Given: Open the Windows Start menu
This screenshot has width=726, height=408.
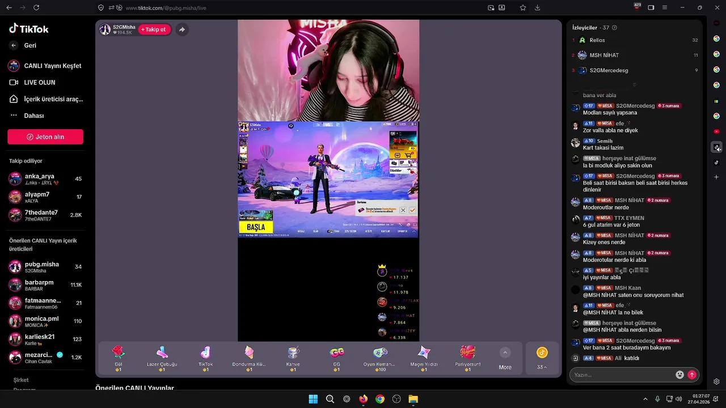Looking at the screenshot, I should coord(313,399).
